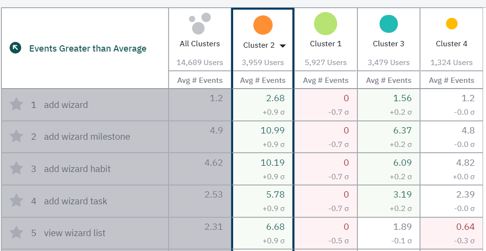Click the star icon for add wizard task
The width and height of the screenshot is (486, 251).
click(x=17, y=201)
